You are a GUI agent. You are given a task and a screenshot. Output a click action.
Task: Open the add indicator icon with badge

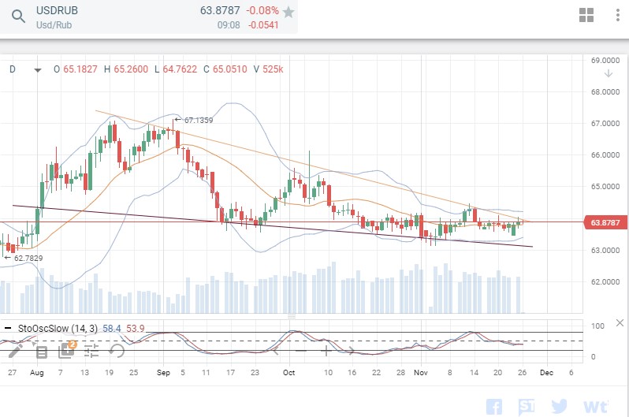(x=67, y=349)
